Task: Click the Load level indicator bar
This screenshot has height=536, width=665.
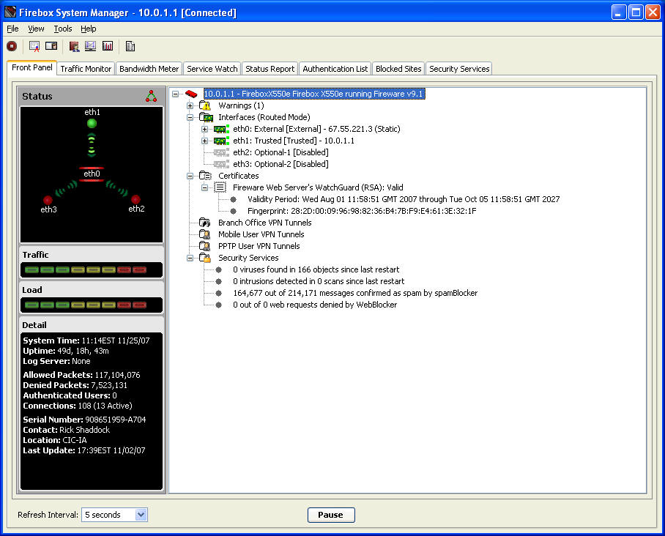Action: pos(92,305)
